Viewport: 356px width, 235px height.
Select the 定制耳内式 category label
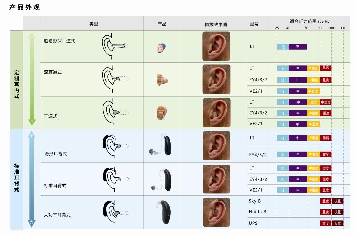pos(17,84)
